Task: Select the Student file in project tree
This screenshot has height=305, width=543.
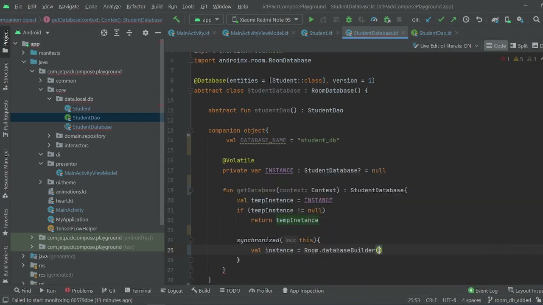Action: click(x=81, y=108)
